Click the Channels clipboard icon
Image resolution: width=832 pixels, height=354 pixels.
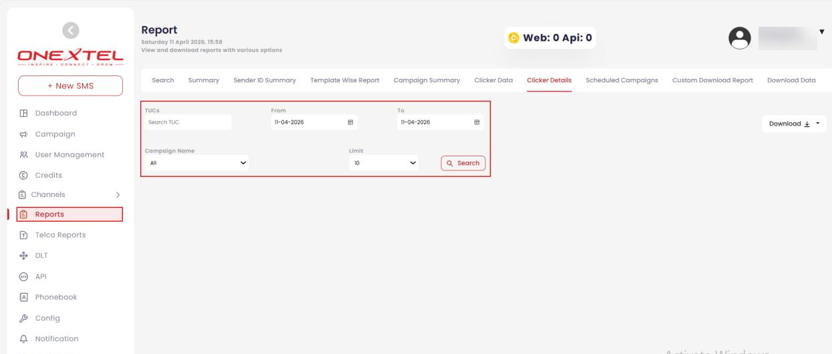(23, 194)
